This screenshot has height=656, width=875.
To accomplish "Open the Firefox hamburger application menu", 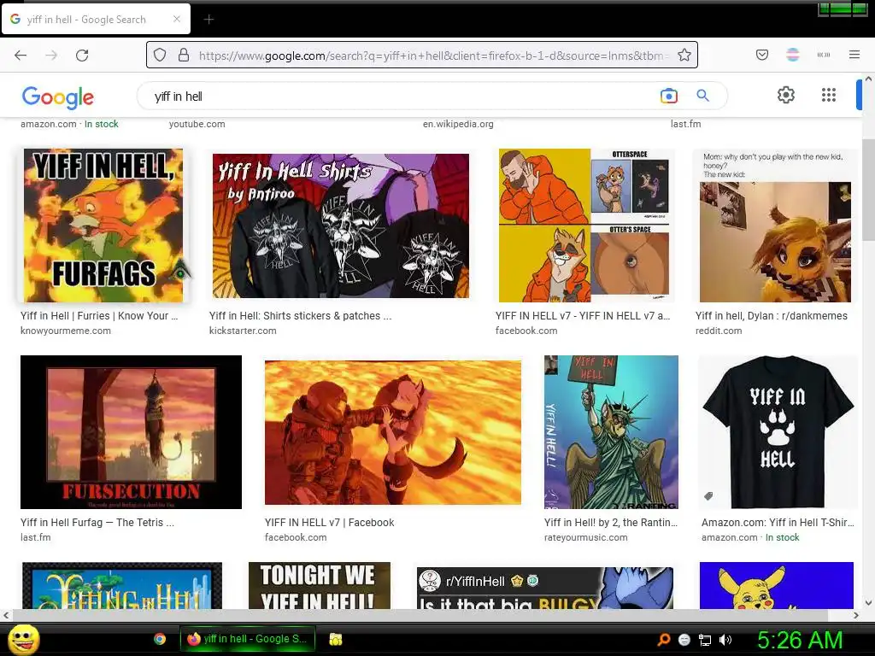I will (x=854, y=55).
